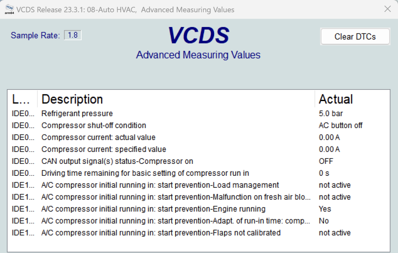The image size is (398, 253).
Task: Select start prevention-Load management row
Action: point(199,185)
